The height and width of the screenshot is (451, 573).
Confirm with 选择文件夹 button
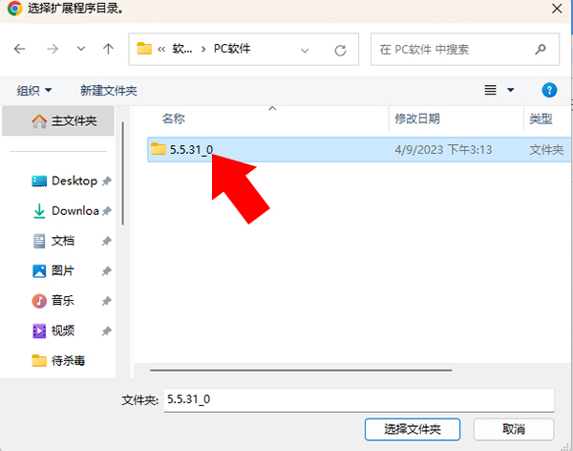413,429
